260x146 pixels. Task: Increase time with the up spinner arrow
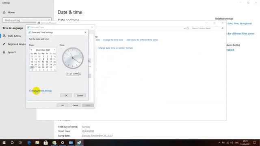pos(80,73)
